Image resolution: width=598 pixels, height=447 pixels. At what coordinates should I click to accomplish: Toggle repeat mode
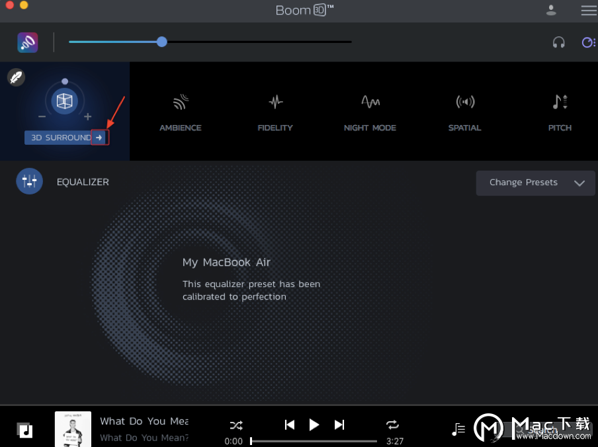pos(392,425)
